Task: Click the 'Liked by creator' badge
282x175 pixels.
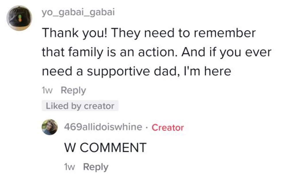Action: tap(80, 106)
